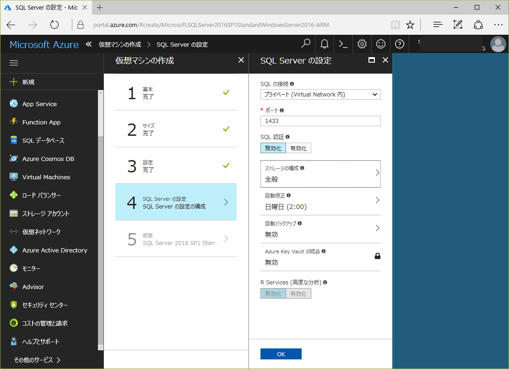The width and height of the screenshot is (509, 369).
Task: Collapse breadcrumb with double chevron
Action: tap(89, 44)
